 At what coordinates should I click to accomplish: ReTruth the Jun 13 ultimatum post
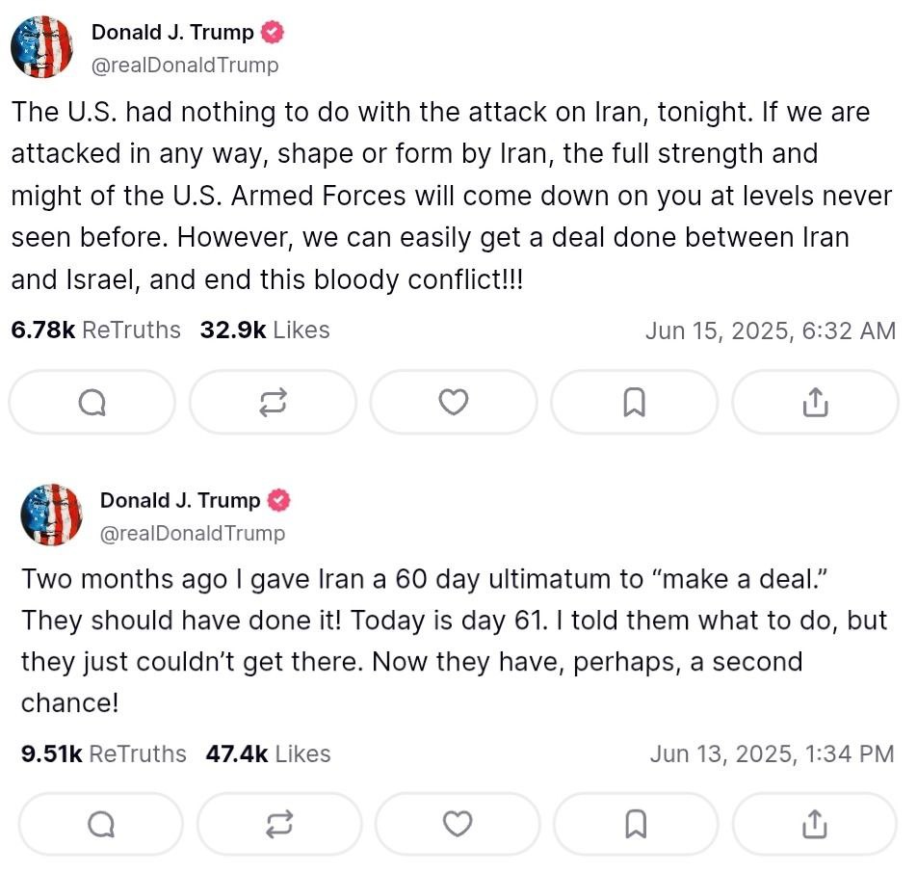click(279, 824)
